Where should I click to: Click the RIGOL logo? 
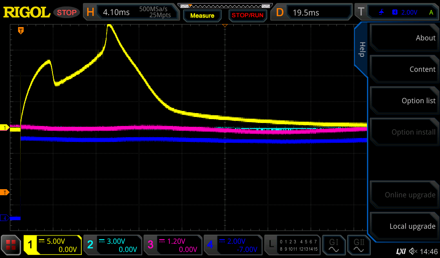point(27,12)
